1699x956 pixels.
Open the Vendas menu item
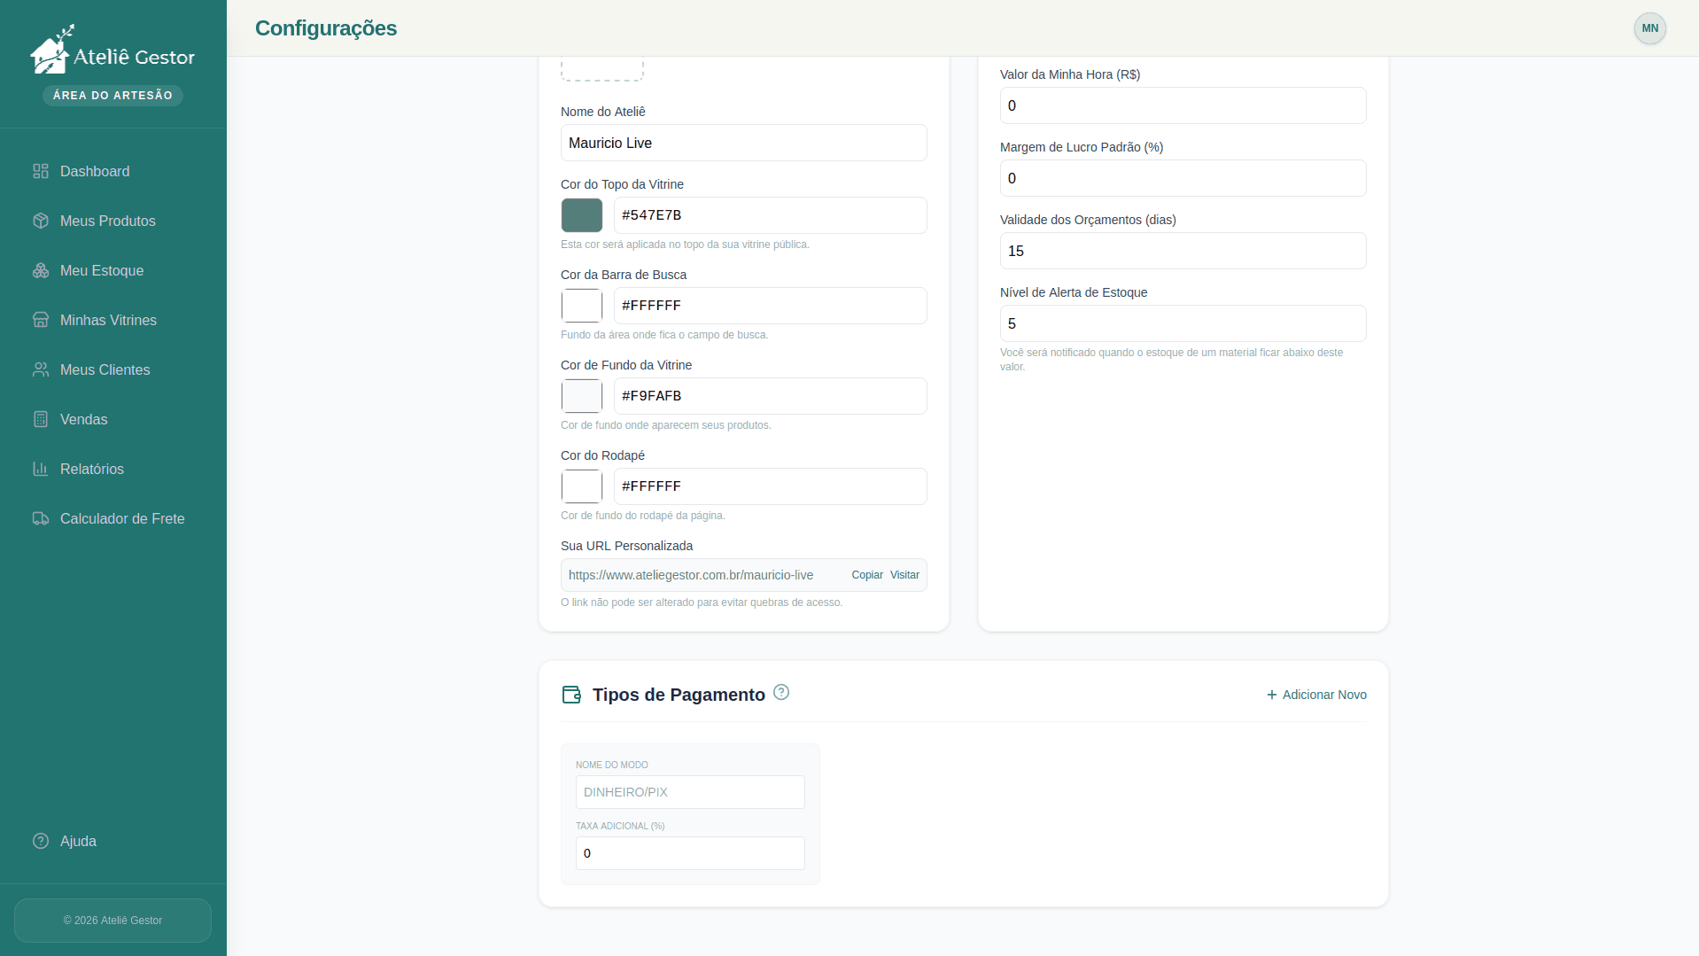tap(83, 419)
